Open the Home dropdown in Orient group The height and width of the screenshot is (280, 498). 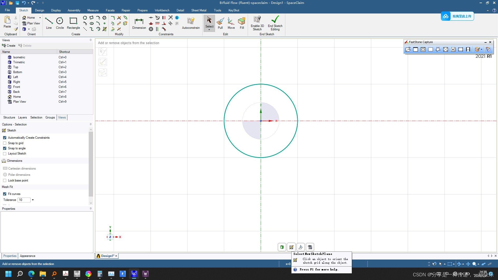[x=40, y=17]
